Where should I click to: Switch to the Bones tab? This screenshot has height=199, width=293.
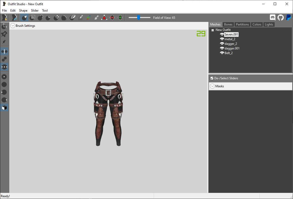pyautogui.click(x=228, y=24)
